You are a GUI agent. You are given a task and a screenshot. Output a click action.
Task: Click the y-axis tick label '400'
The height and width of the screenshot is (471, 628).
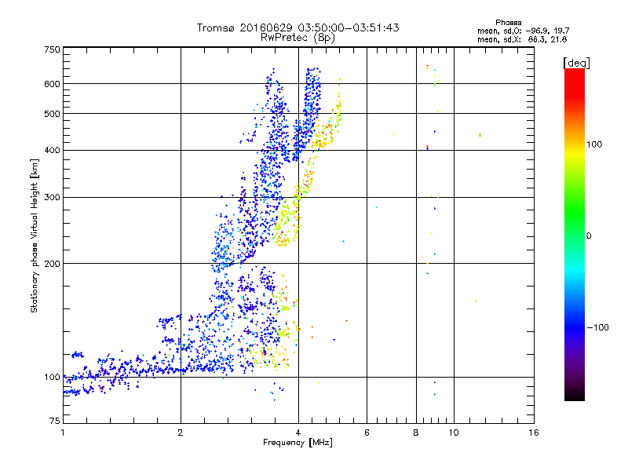(52, 151)
